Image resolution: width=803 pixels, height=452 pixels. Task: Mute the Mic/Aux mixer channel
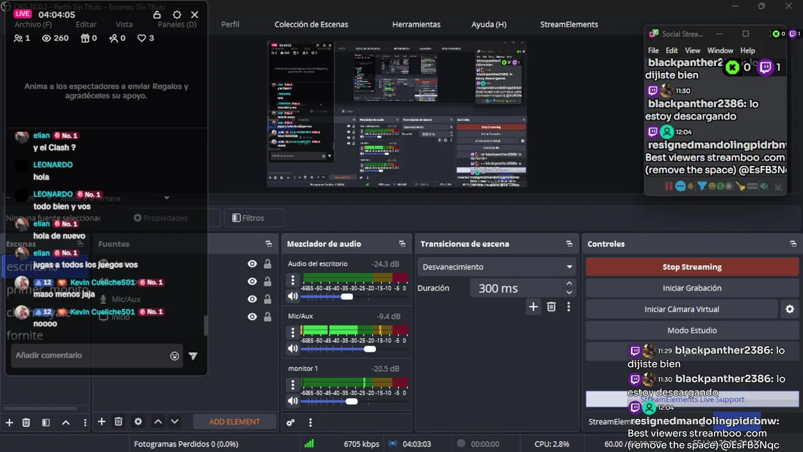292,348
